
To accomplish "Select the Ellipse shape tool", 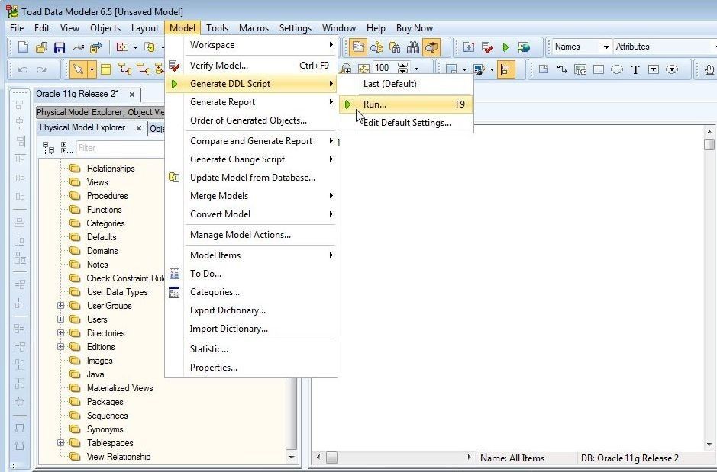I will [617, 69].
